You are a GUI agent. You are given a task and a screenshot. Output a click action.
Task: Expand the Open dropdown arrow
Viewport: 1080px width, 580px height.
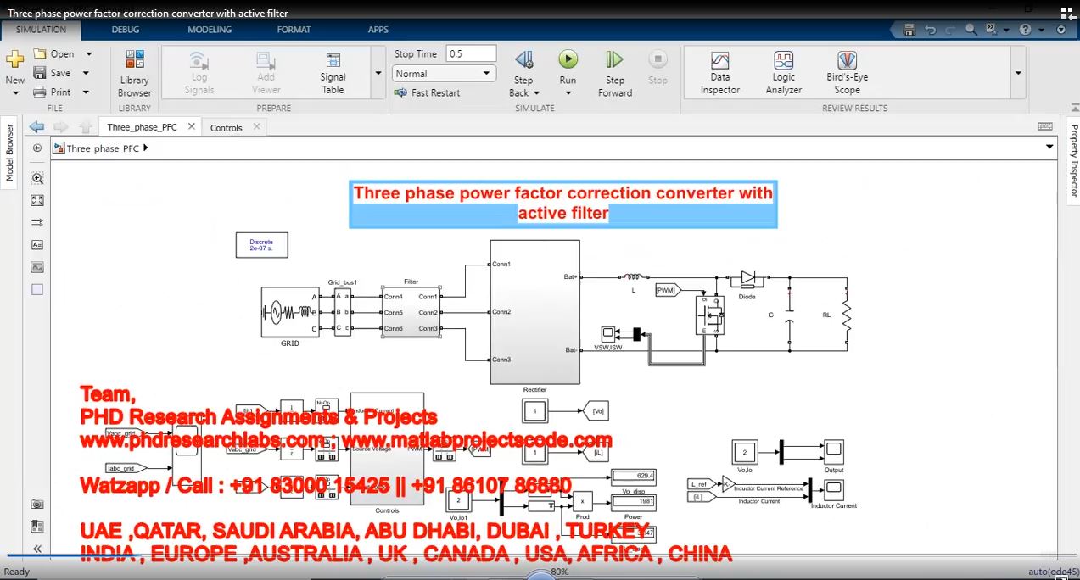88,53
